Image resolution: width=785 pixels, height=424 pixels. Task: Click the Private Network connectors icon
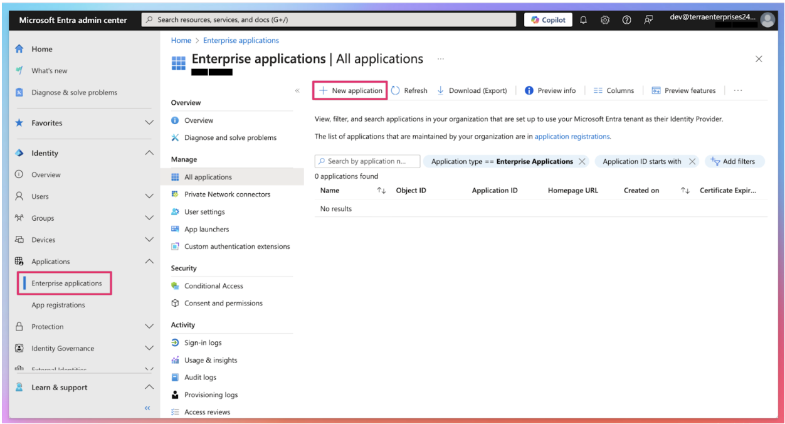point(176,194)
